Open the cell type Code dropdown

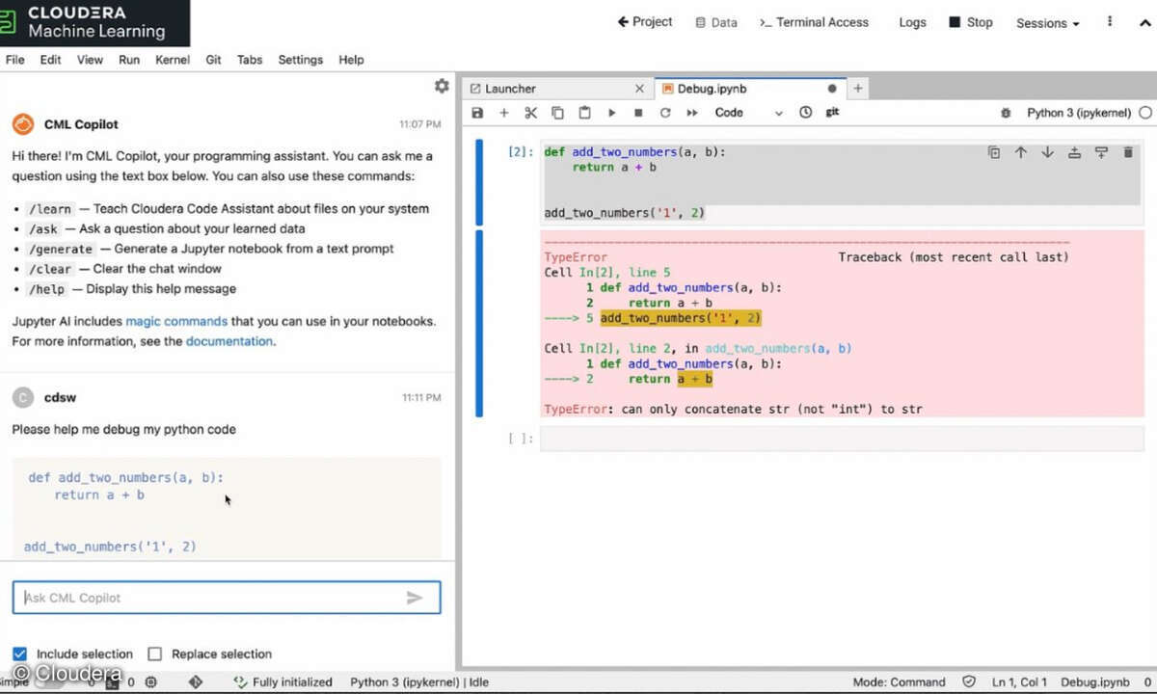749,113
